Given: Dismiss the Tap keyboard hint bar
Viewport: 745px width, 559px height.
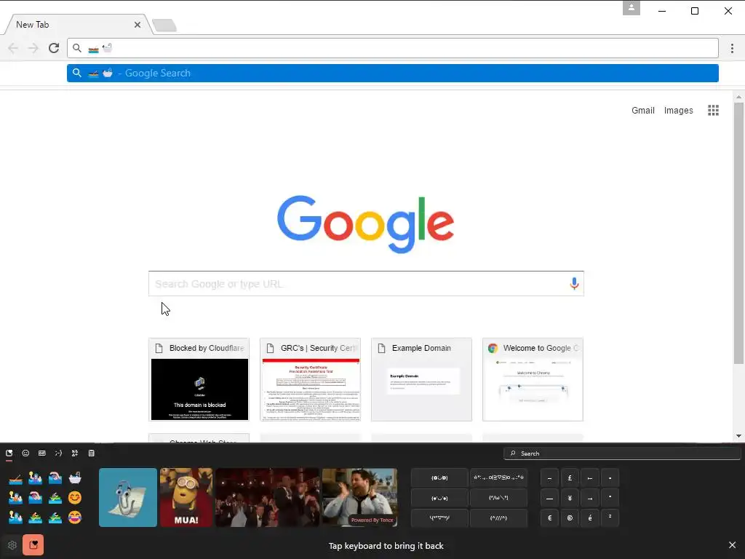Looking at the screenshot, I should click(x=732, y=545).
